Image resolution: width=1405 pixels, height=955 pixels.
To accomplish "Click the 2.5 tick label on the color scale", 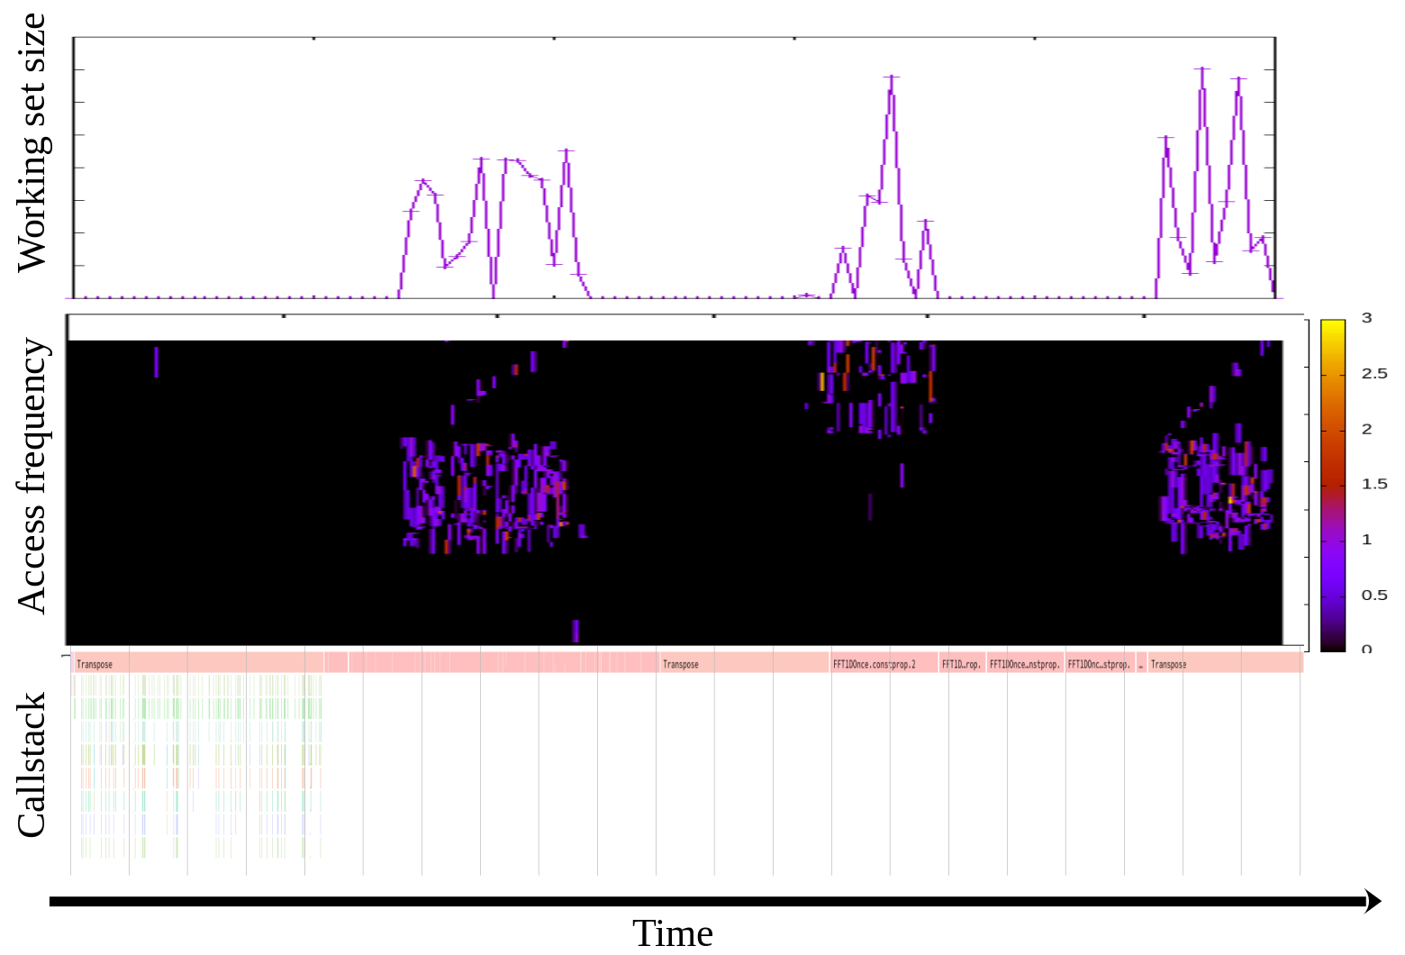I will tap(1374, 374).
